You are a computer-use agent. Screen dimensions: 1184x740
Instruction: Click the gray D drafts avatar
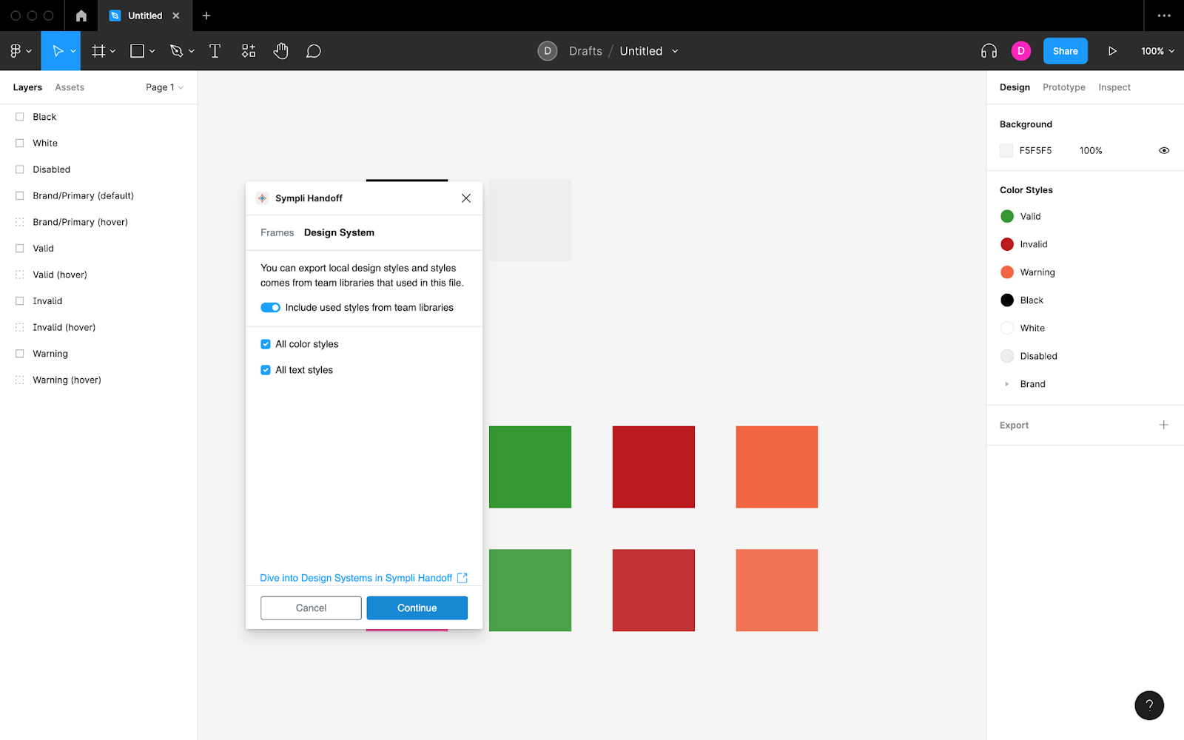coord(548,51)
